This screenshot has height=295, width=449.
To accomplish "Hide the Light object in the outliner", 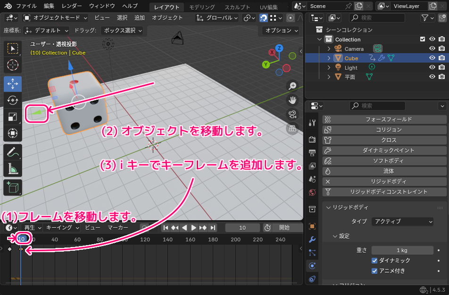I will 432,67.
